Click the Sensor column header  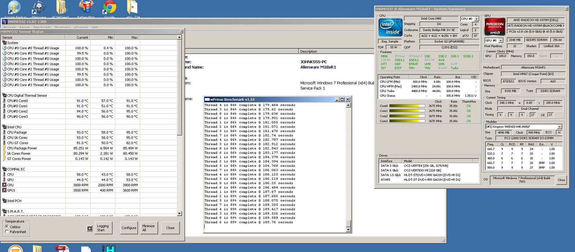tap(33, 37)
